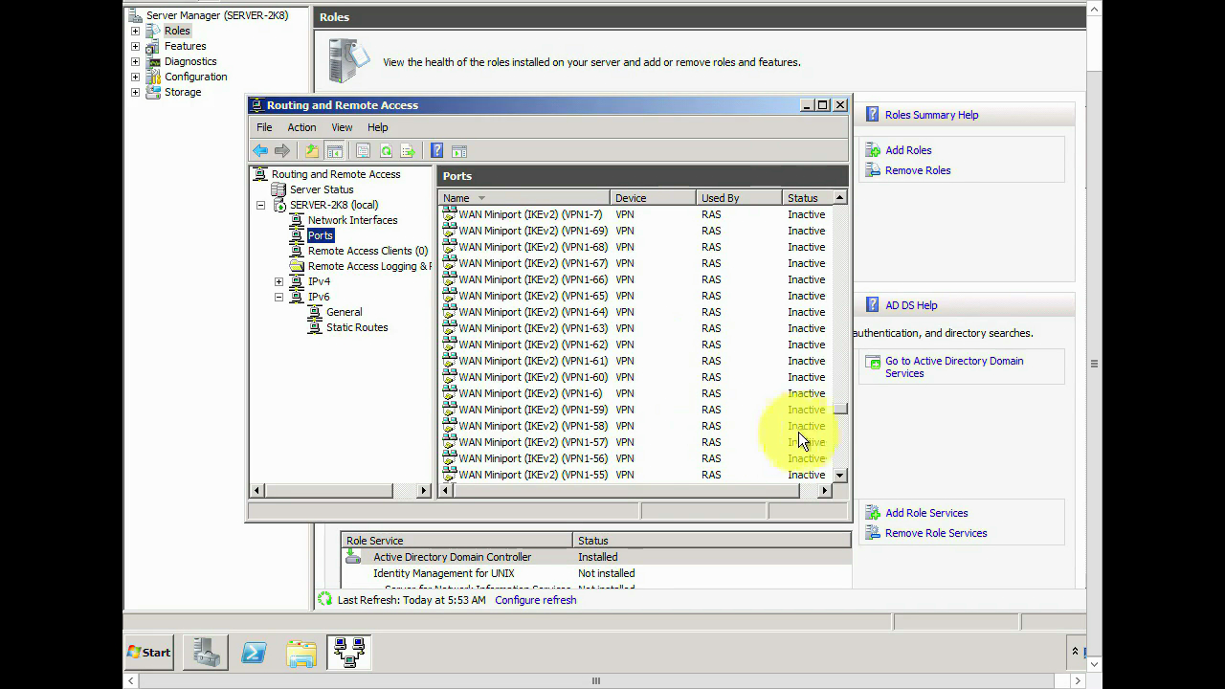Screen dimensions: 1225x689
Task: Click Active Directory Domain Controller role service row
Action: 595,557
